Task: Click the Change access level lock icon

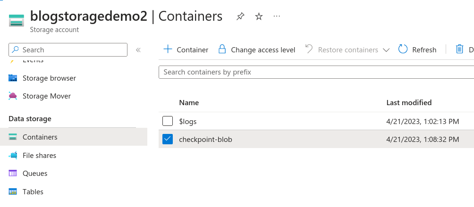Action: tap(222, 50)
